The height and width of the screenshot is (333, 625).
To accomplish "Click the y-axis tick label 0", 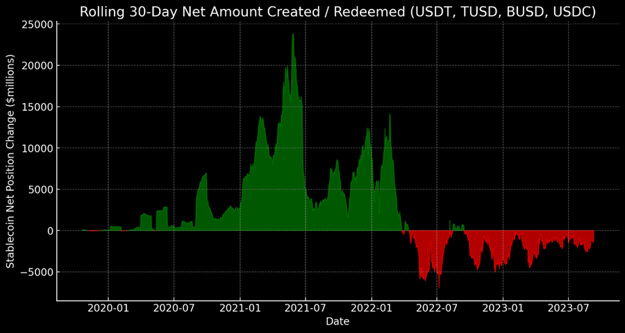I will [49, 231].
